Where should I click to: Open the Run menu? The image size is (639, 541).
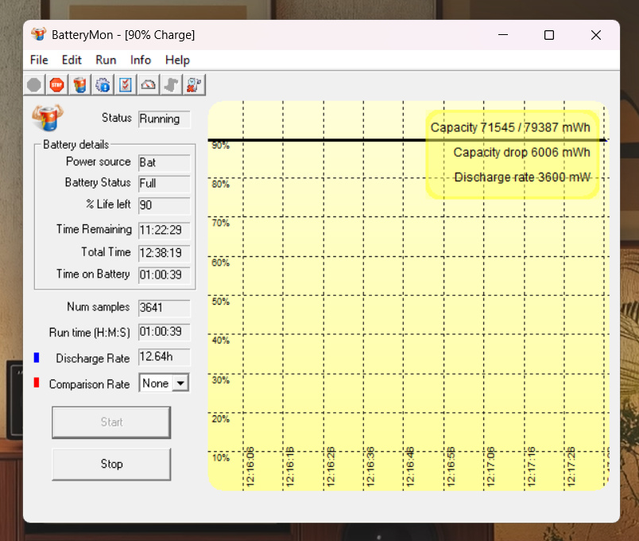pos(106,60)
